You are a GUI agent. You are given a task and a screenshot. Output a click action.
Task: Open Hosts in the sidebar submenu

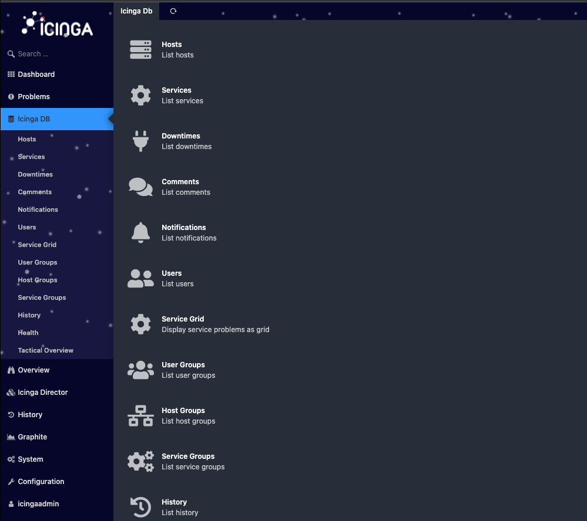point(27,139)
